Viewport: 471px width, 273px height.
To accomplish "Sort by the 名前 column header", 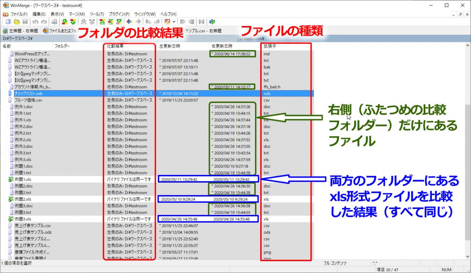I will [x=27, y=47].
